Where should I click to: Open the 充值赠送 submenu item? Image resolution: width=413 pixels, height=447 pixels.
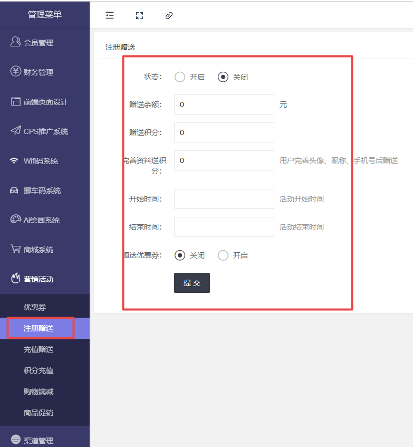[x=45, y=349]
